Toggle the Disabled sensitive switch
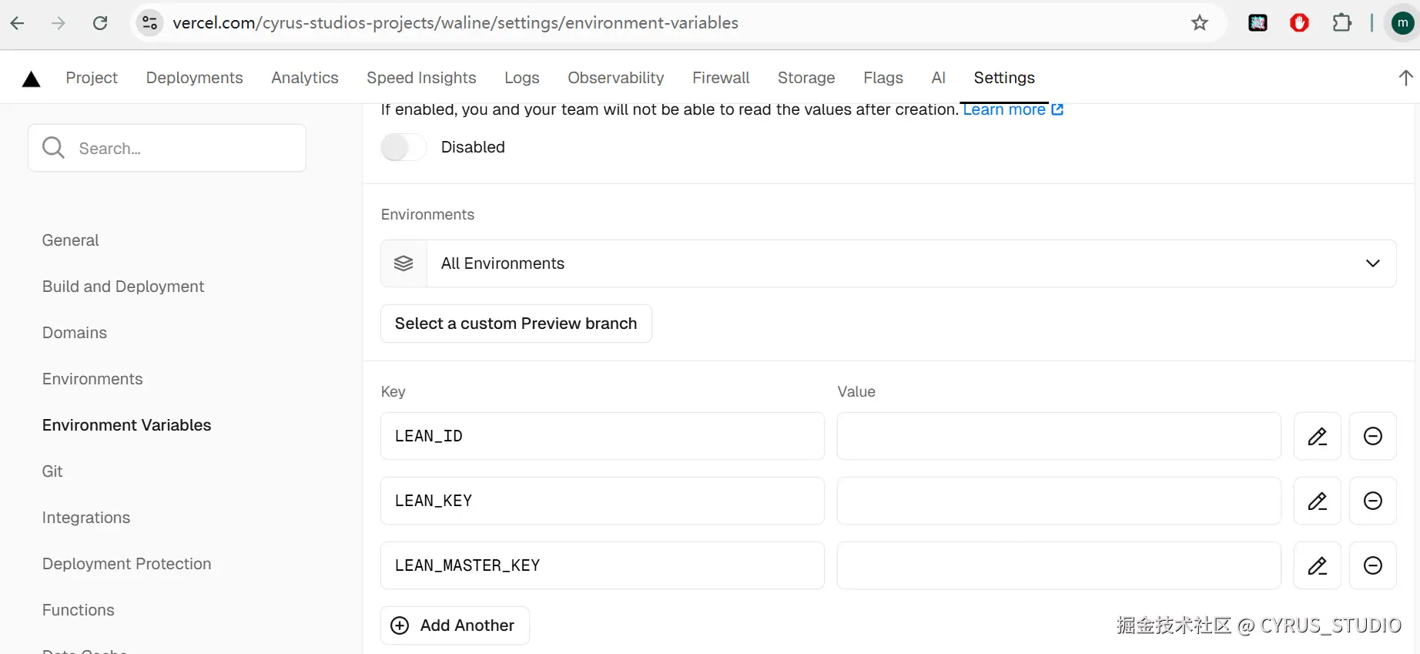1420x654 pixels. pos(404,147)
